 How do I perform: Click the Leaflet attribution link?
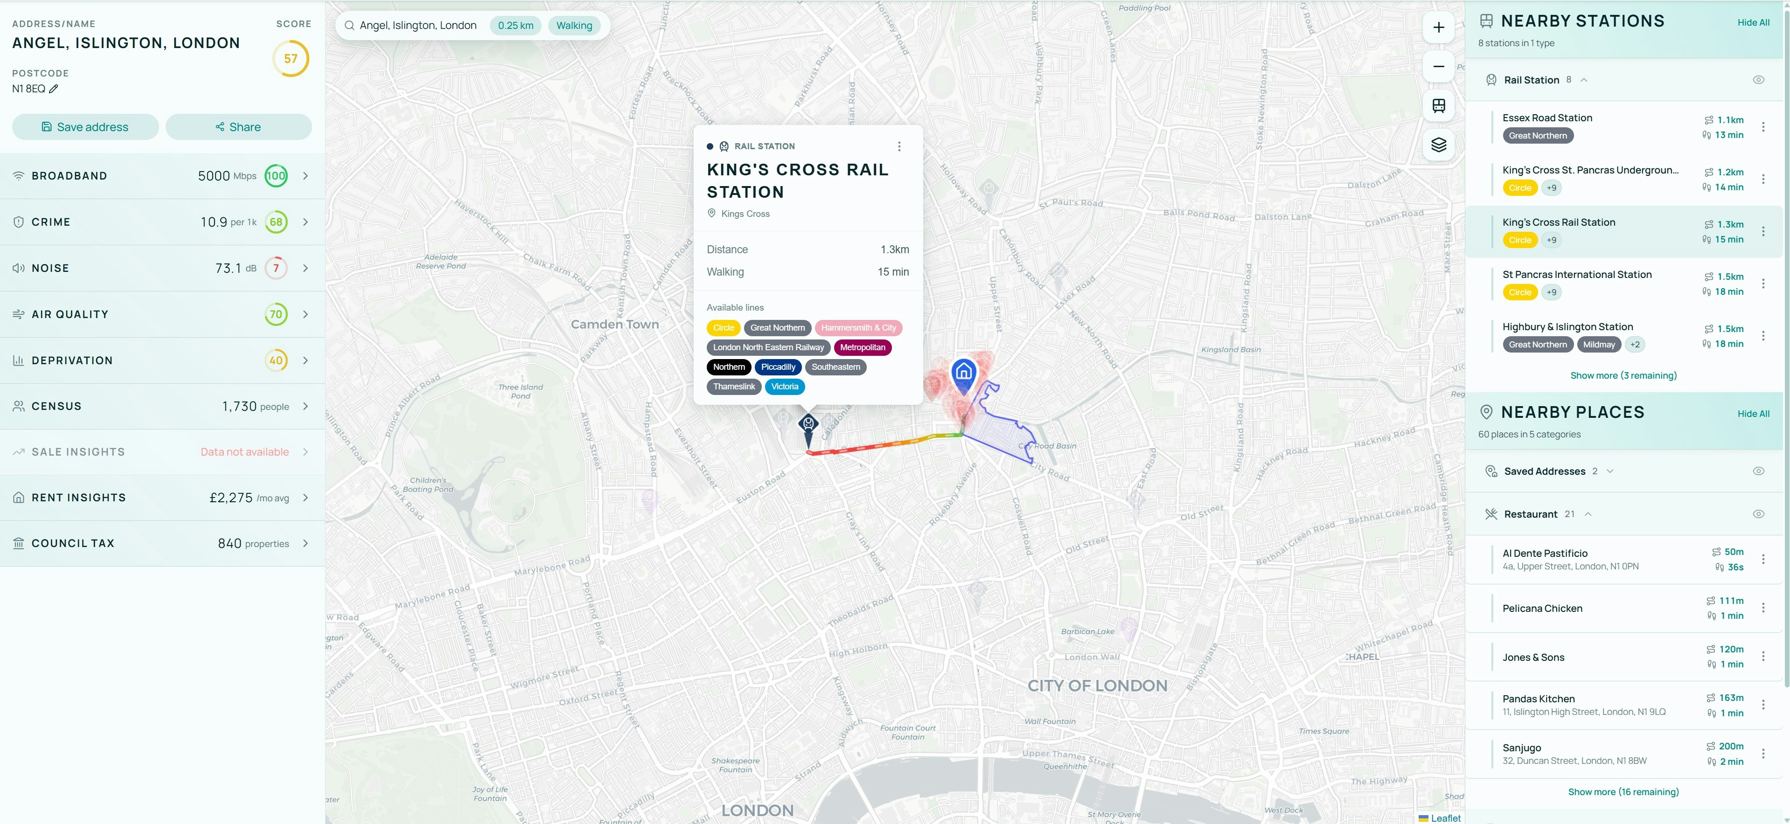coord(1445,818)
